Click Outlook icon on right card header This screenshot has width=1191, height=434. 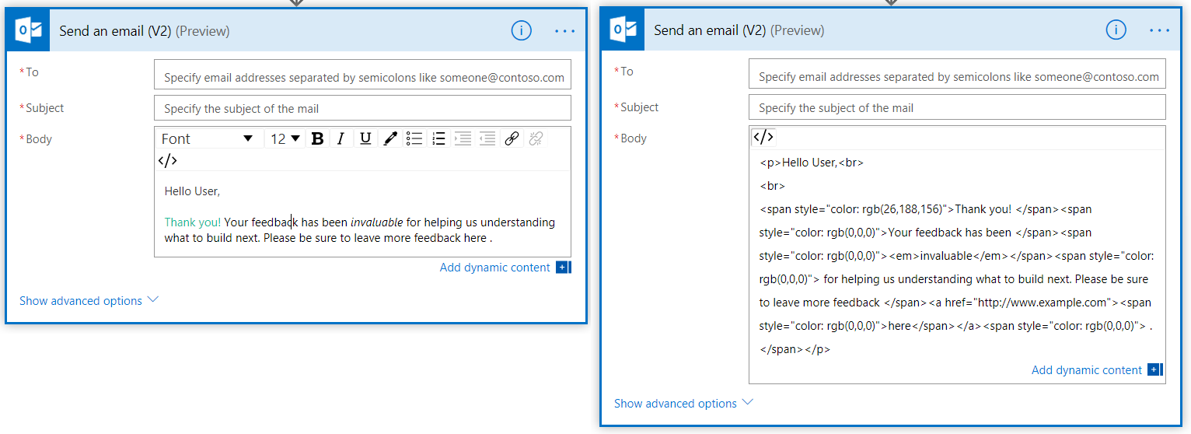623,30
